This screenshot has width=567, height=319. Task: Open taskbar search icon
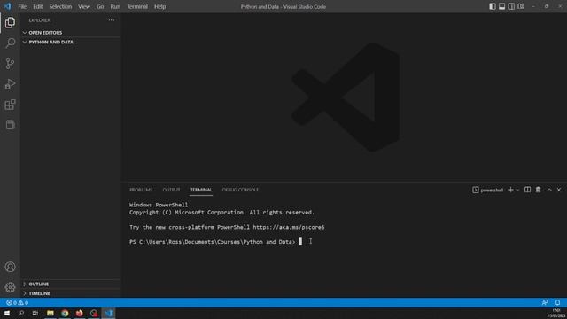pos(21,313)
